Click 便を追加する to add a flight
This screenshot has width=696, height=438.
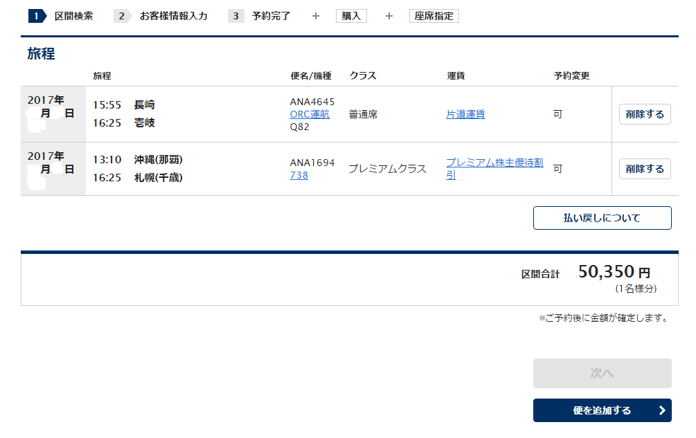point(602,410)
